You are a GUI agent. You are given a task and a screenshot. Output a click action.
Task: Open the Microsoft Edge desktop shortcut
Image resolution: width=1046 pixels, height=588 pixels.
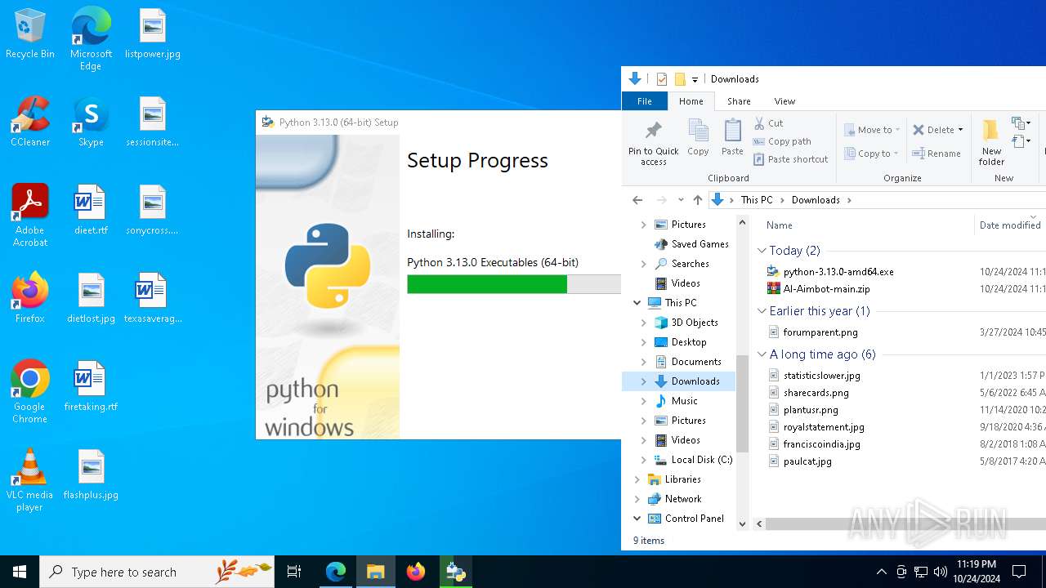pyautogui.click(x=91, y=39)
